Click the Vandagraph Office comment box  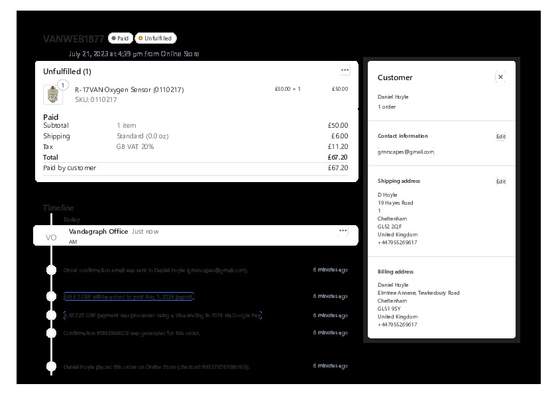pos(199,236)
